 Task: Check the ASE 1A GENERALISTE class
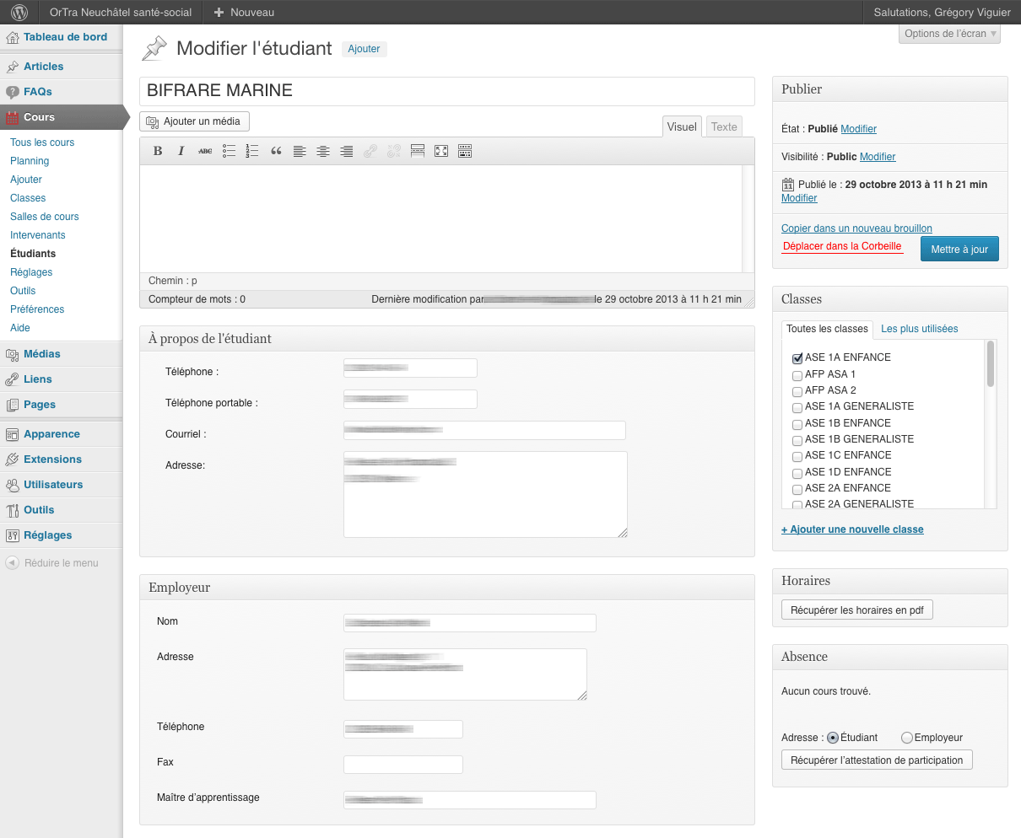[797, 407]
